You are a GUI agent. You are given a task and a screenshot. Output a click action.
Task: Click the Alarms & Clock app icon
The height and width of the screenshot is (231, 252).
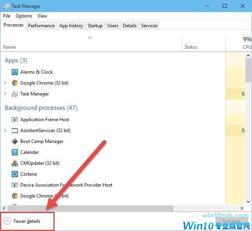point(15,72)
